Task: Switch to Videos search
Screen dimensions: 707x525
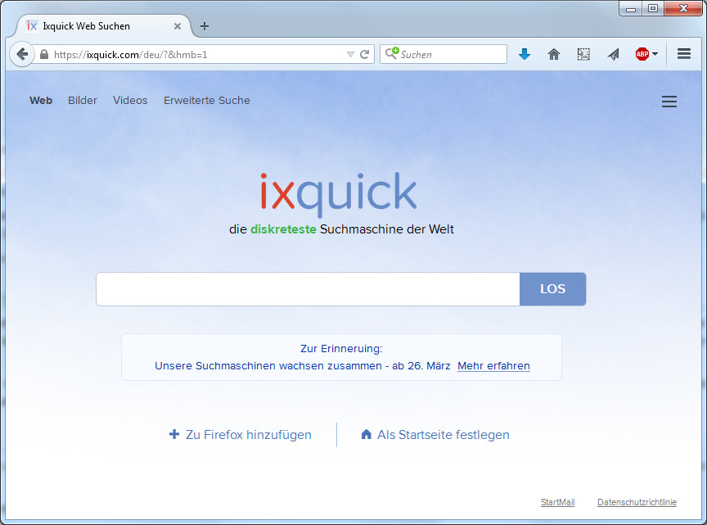Action: pyautogui.click(x=130, y=101)
